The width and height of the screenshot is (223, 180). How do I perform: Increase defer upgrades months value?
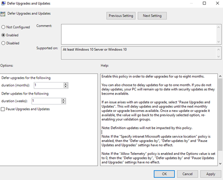click(x=66, y=84)
